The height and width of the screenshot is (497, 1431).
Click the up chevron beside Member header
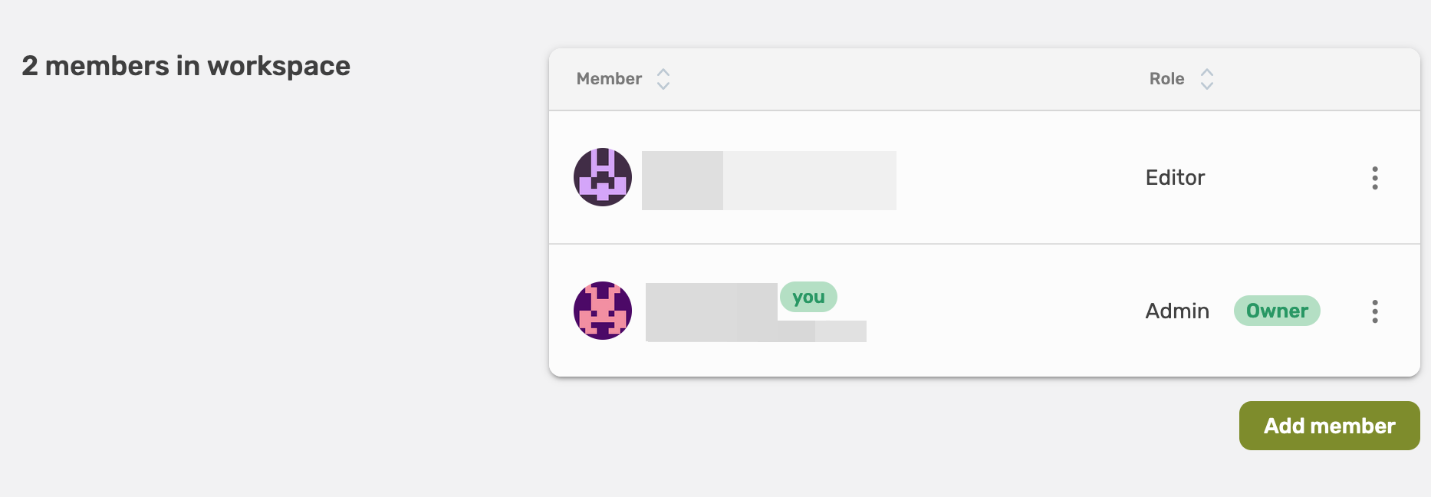point(663,72)
